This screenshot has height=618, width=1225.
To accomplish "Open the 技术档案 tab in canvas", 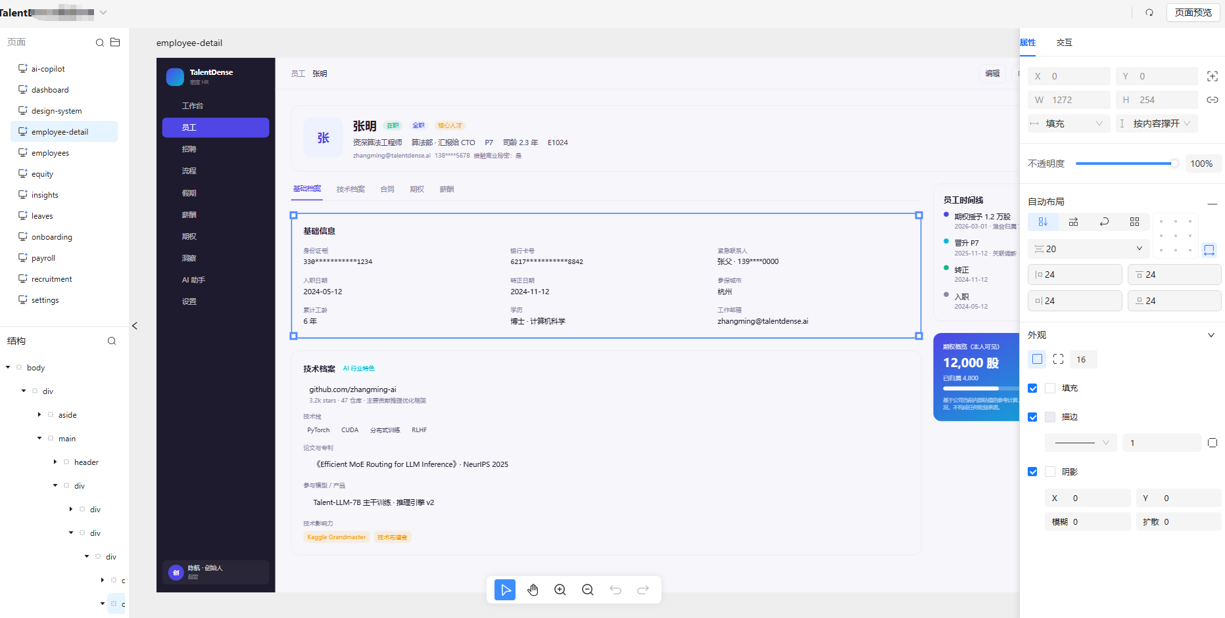I will 350,189.
